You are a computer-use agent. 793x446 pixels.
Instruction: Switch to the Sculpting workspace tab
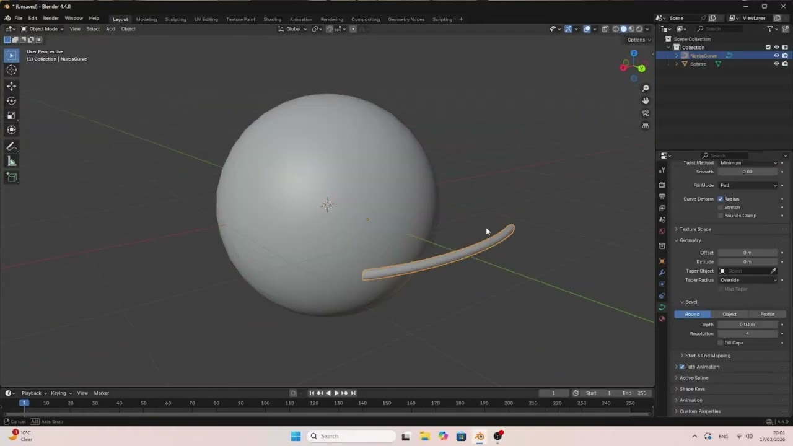(175, 19)
